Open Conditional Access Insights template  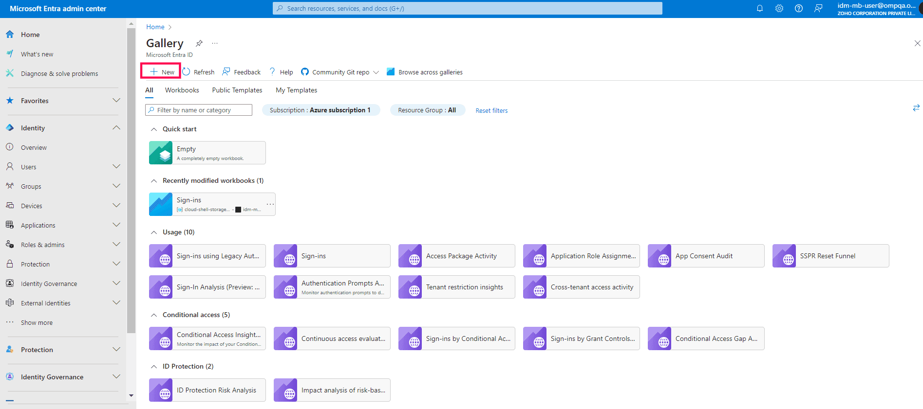pyautogui.click(x=207, y=338)
